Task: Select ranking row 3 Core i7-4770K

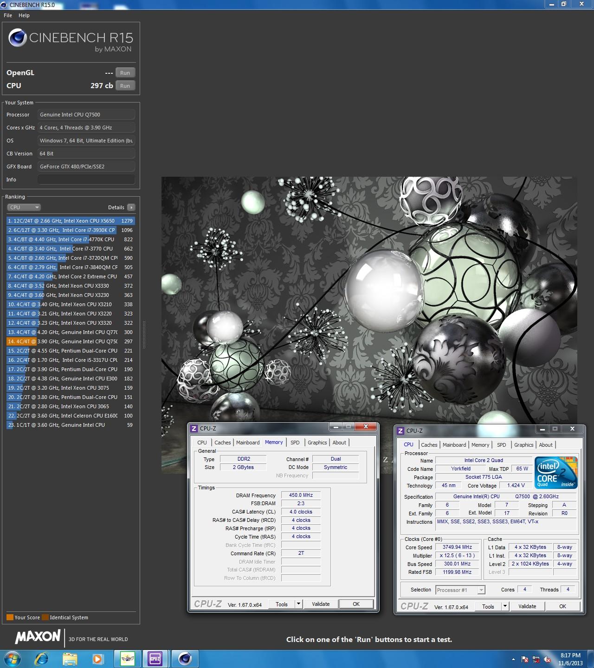Action: (x=71, y=239)
